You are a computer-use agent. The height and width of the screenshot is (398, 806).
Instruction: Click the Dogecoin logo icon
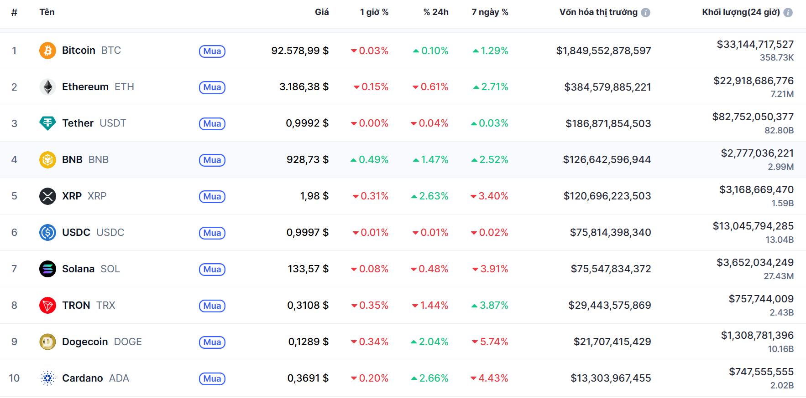47,342
